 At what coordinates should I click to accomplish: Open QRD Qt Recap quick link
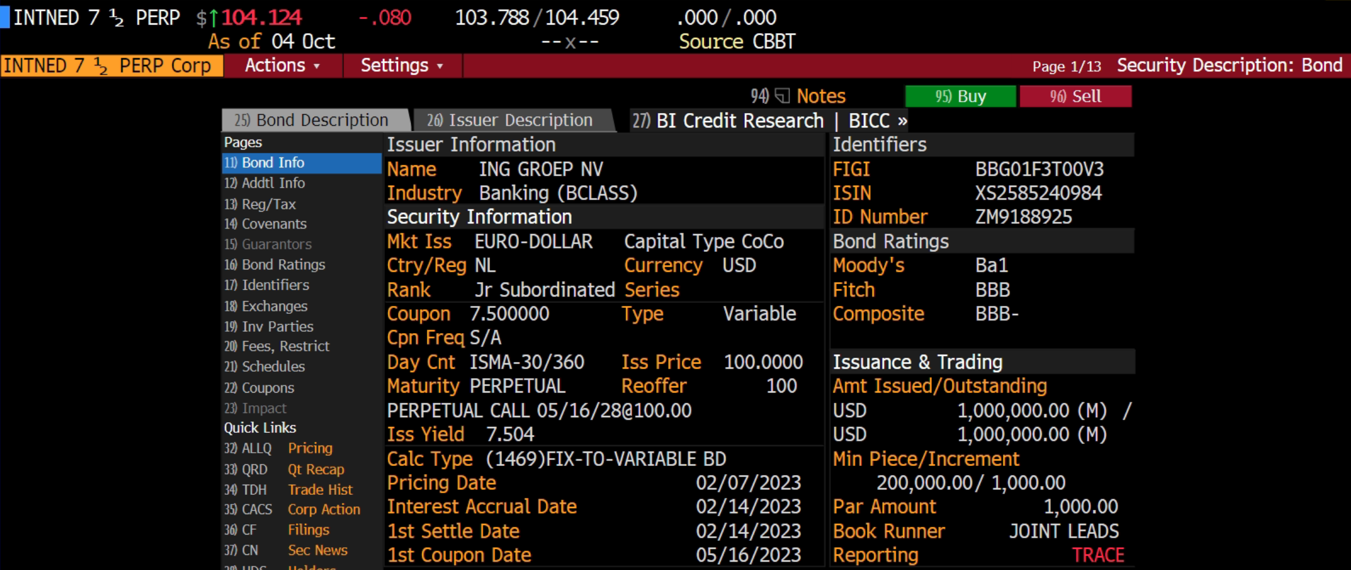tap(284, 470)
